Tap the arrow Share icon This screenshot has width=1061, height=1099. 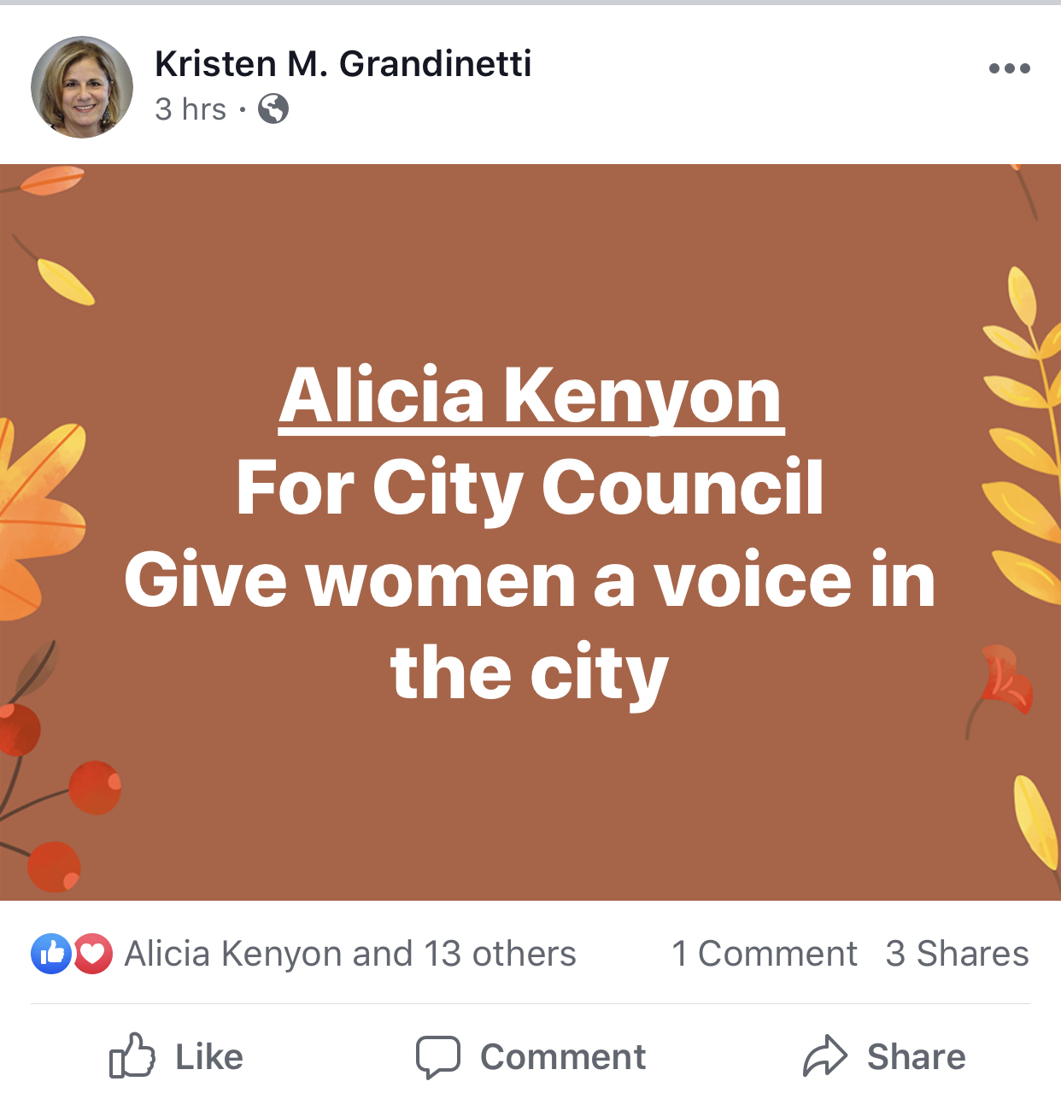824,1055
